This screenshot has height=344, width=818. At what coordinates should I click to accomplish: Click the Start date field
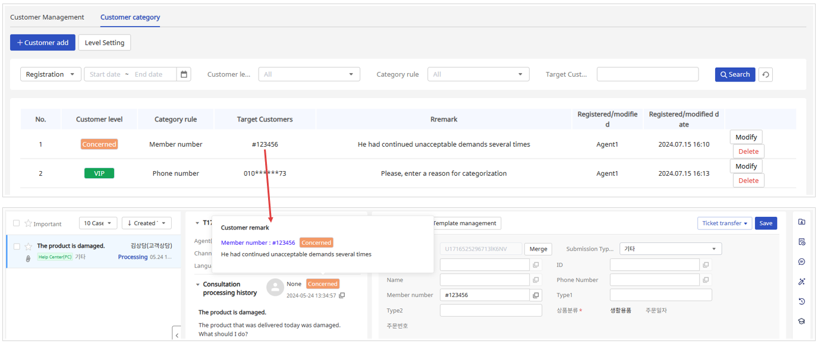click(105, 74)
